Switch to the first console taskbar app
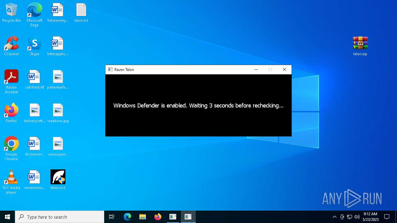 [173, 217]
